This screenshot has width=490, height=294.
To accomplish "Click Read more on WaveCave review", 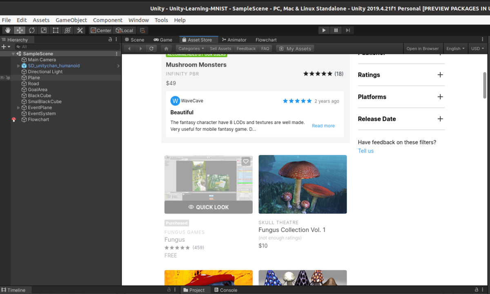I will [323, 126].
